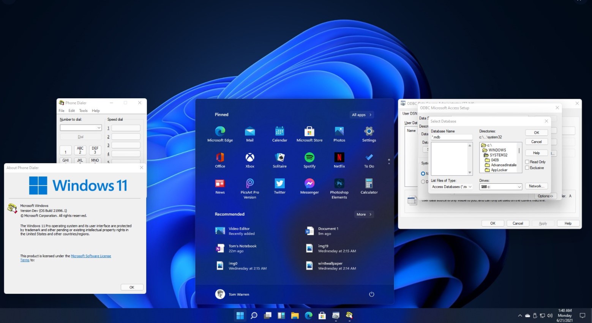This screenshot has width=592, height=323.
Task: Launch the Netflix app
Action: (339, 160)
